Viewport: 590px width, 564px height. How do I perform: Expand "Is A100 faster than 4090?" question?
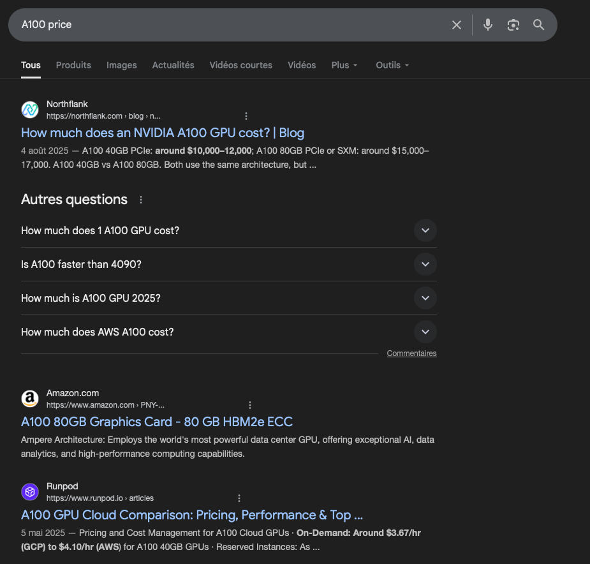tap(425, 264)
